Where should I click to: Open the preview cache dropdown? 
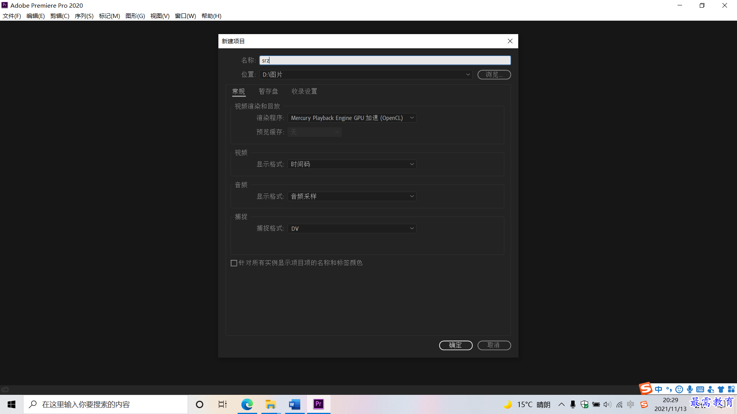tap(314, 132)
